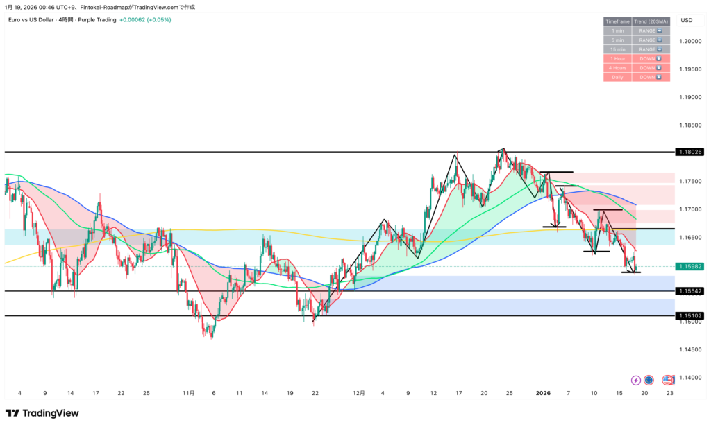Open the US flag economic event icon
The width and height of the screenshot is (711, 427).
pos(667,380)
